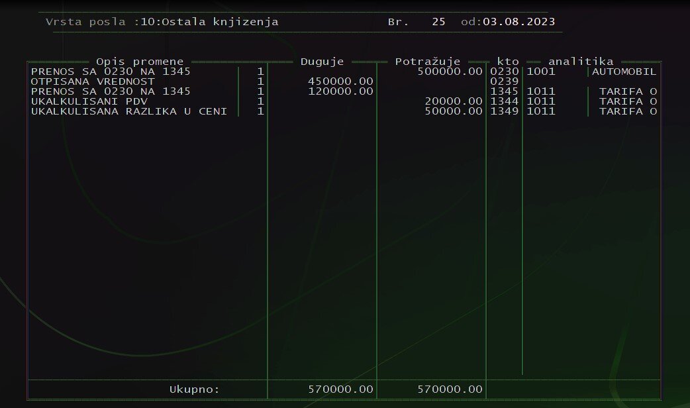Click the 'Duguje' column header
This screenshot has height=408, width=690.
tap(322, 62)
